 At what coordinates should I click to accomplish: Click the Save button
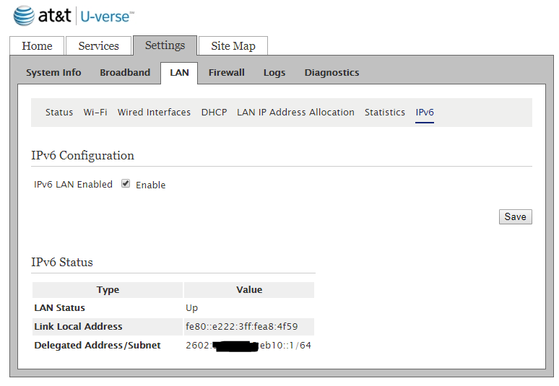coord(515,216)
